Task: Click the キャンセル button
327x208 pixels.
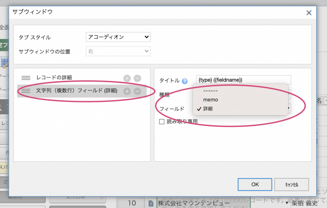Action: [x=292, y=184]
